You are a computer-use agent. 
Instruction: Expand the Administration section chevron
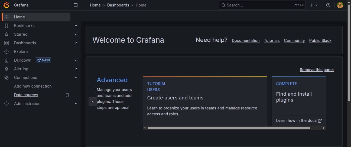click(x=76, y=103)
